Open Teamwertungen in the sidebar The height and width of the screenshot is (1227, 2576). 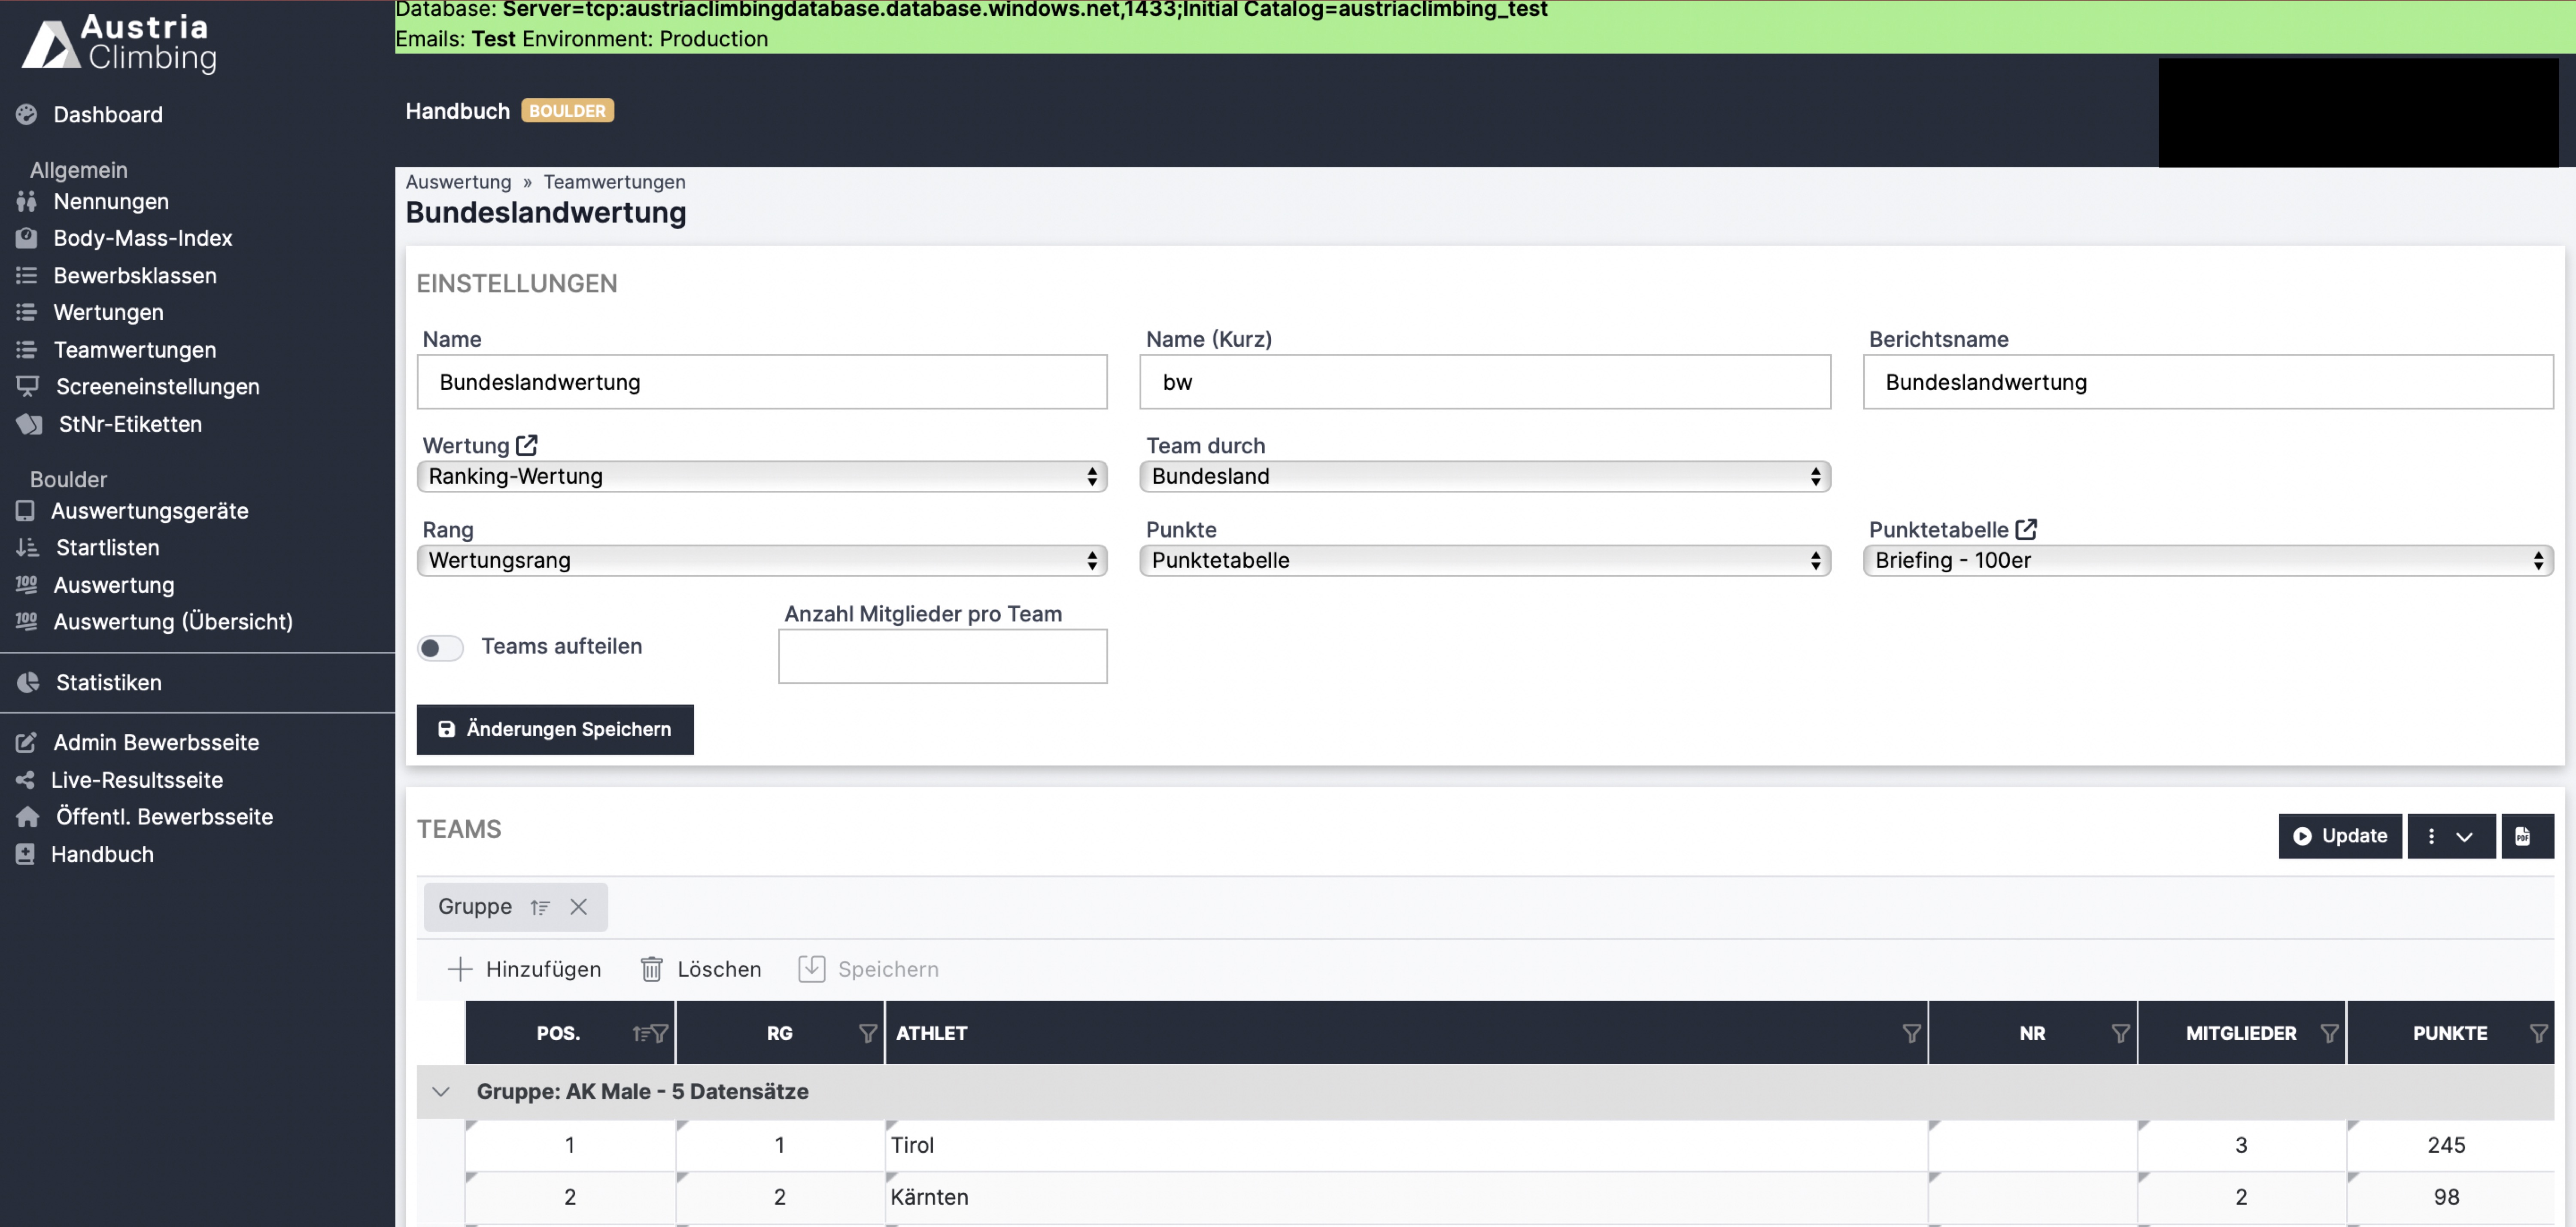134,350
